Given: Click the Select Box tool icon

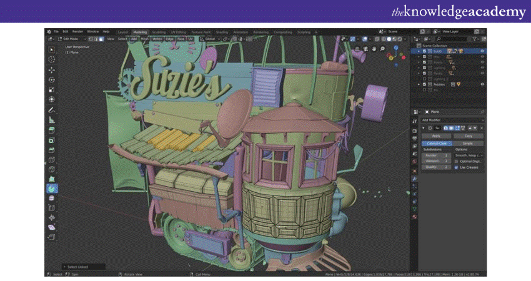Looking at the screenshot, I should (52, 49).
